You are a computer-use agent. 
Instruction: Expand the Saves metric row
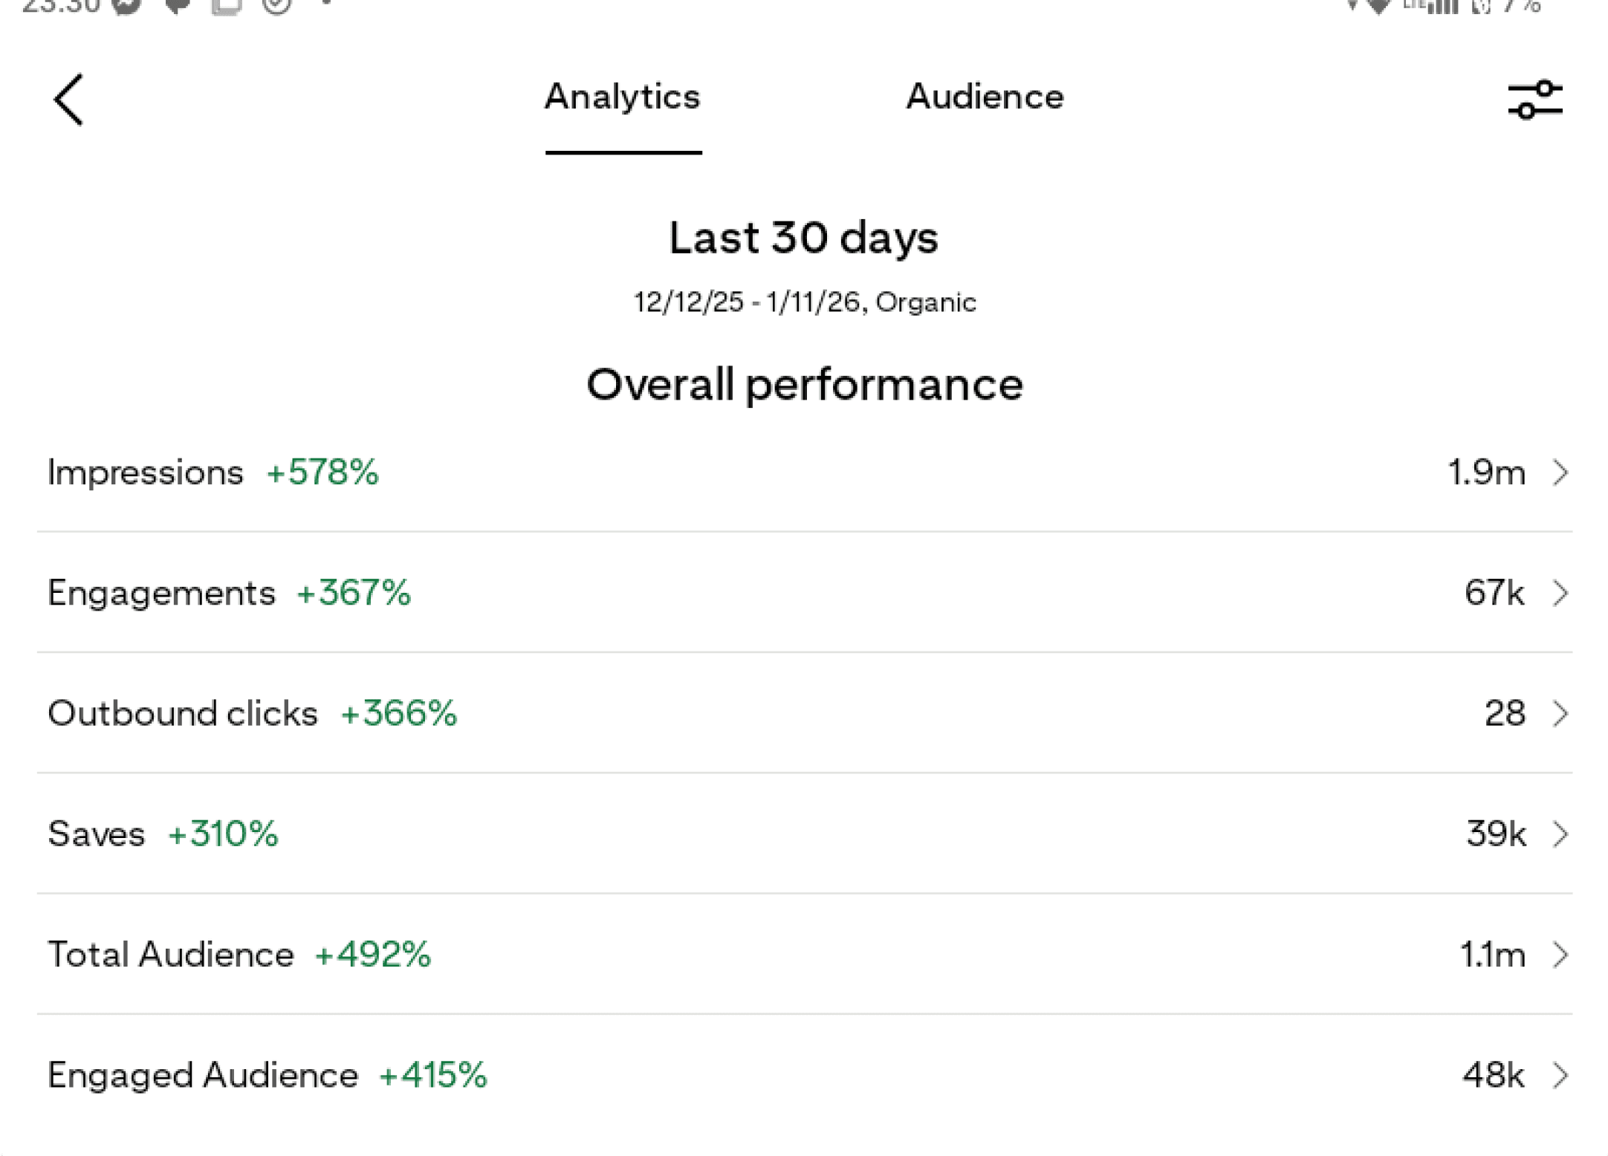point(1561,834)
